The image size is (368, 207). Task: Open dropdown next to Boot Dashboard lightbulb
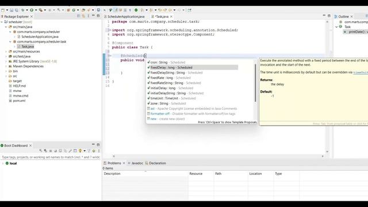point(85,151)
